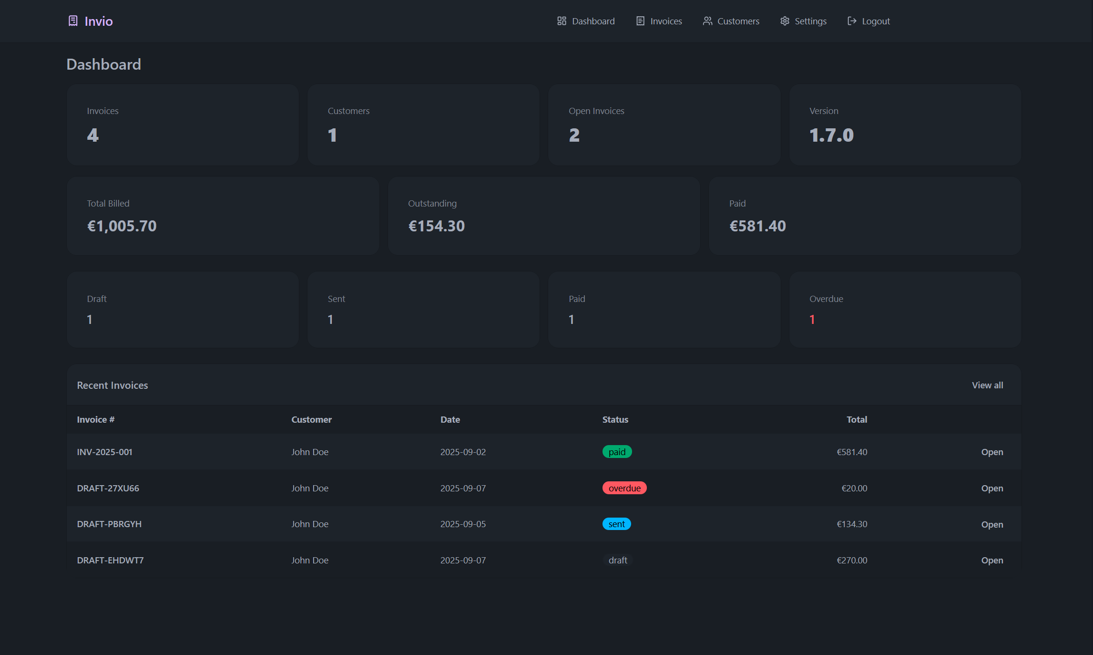Select the Total Billed card

tap(223, 216)
